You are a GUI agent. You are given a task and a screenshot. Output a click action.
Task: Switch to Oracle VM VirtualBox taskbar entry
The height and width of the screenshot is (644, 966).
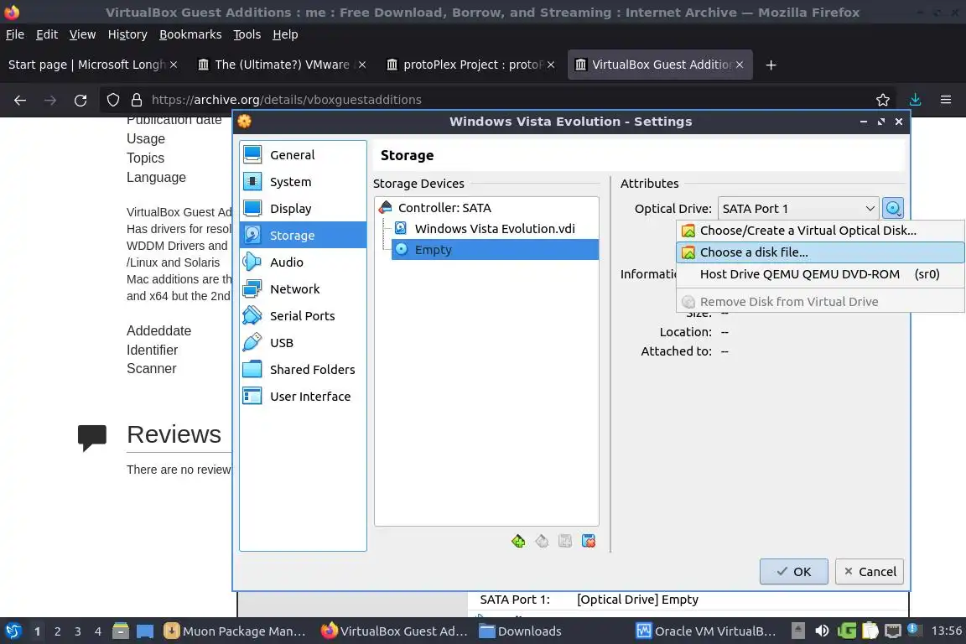[707, 631]
